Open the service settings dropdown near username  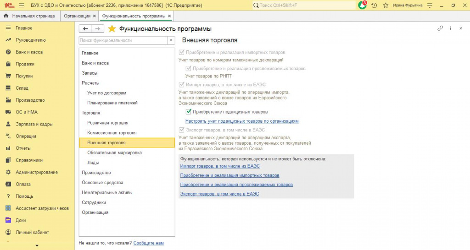tap(430, 5)
